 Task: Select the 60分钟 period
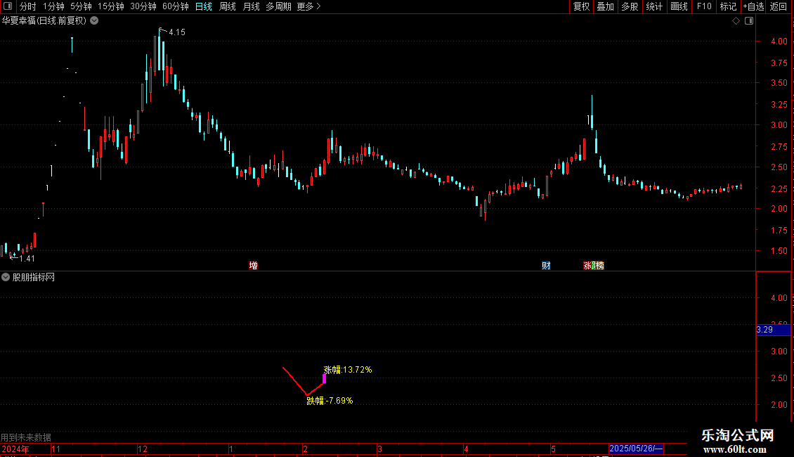pyautogui.click(x=176, y=6)
